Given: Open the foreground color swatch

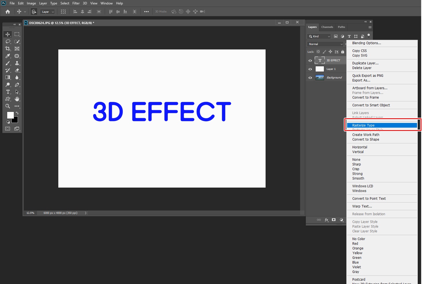Looking at the screenshot, I should pos(10,115).
